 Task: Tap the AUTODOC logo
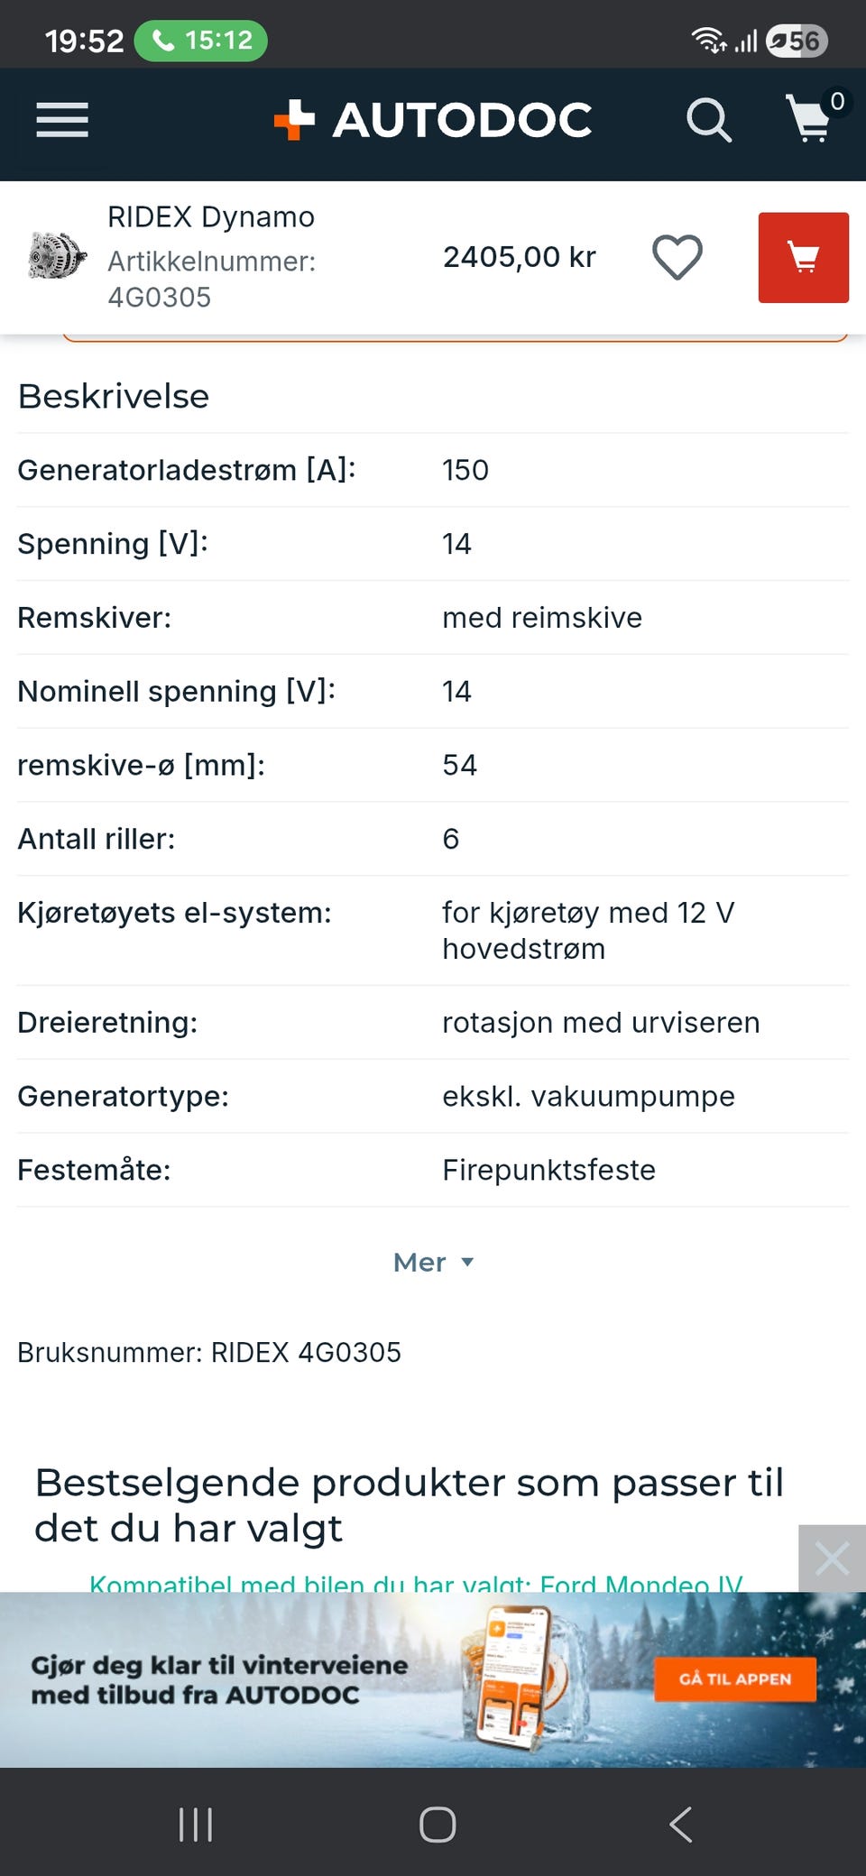pyautogui.click(x=433, y=120)
